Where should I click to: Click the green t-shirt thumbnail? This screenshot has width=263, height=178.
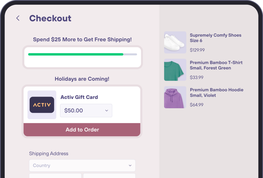[175, 70]
